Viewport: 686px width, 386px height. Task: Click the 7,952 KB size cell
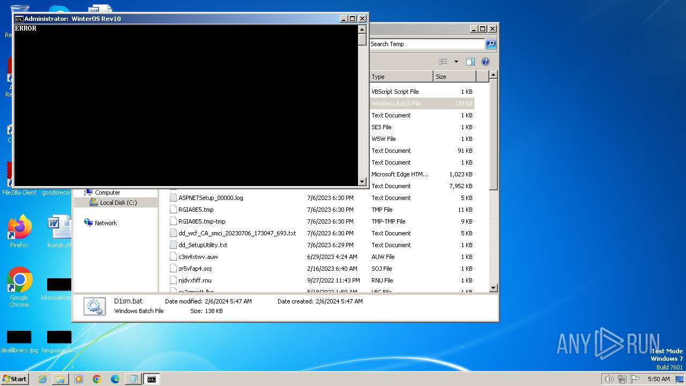[x=460, y=186]
